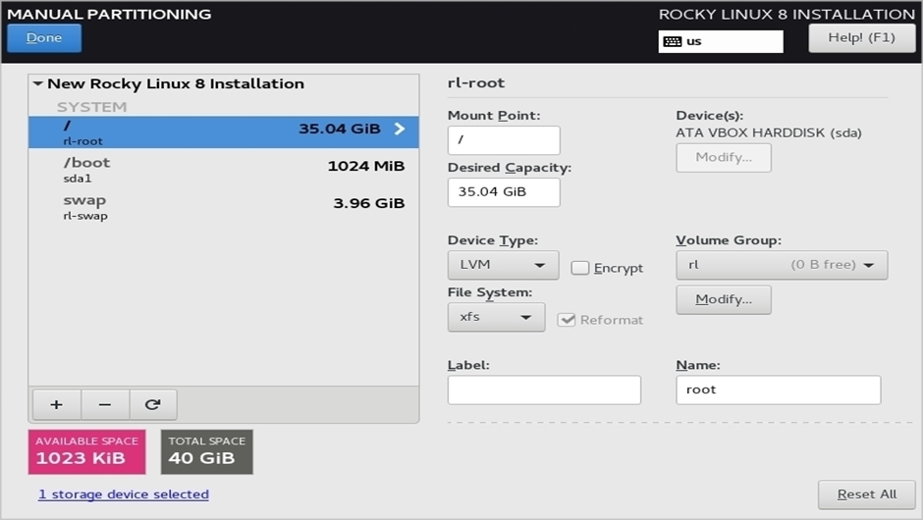Viewport: 923px width, 520px height.
Task: Click the us keyboard layout indicator
Action: pyautogui.click(x=721, y=41)
